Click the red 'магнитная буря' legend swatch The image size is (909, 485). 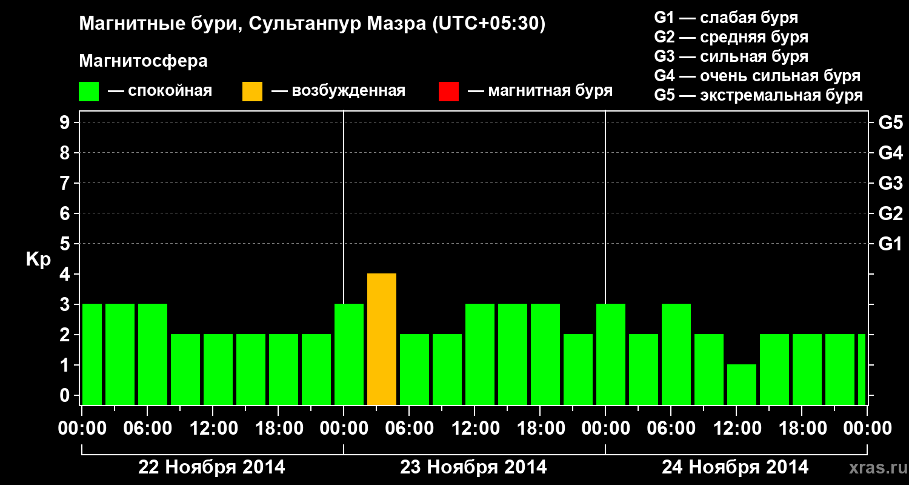(448, 92)
